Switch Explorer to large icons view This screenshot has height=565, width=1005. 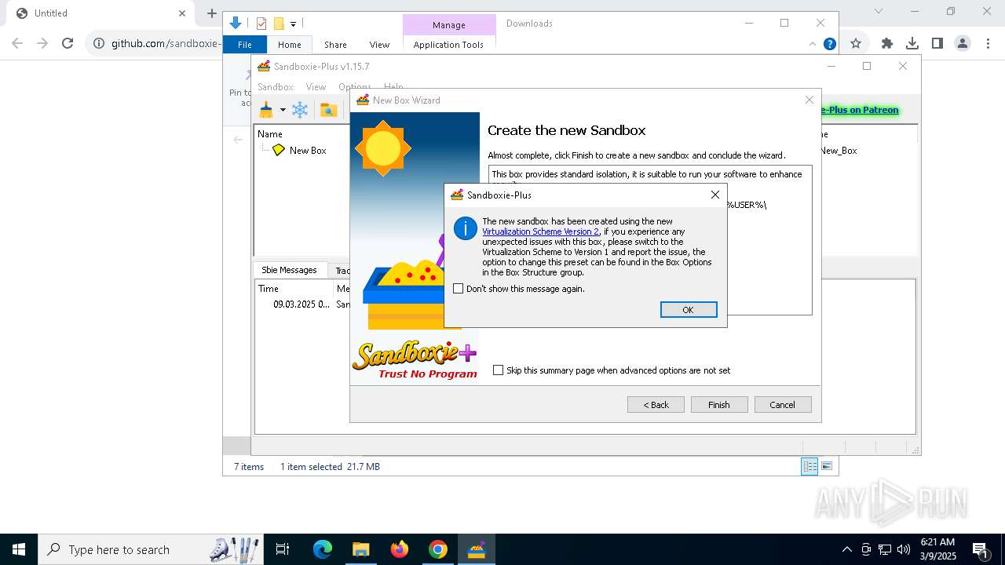[826, 466]
